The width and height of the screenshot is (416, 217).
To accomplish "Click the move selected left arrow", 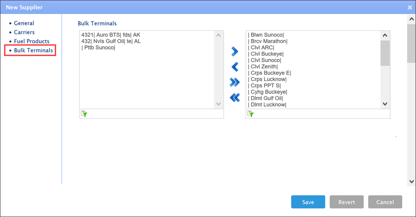I will pos(234,67).
